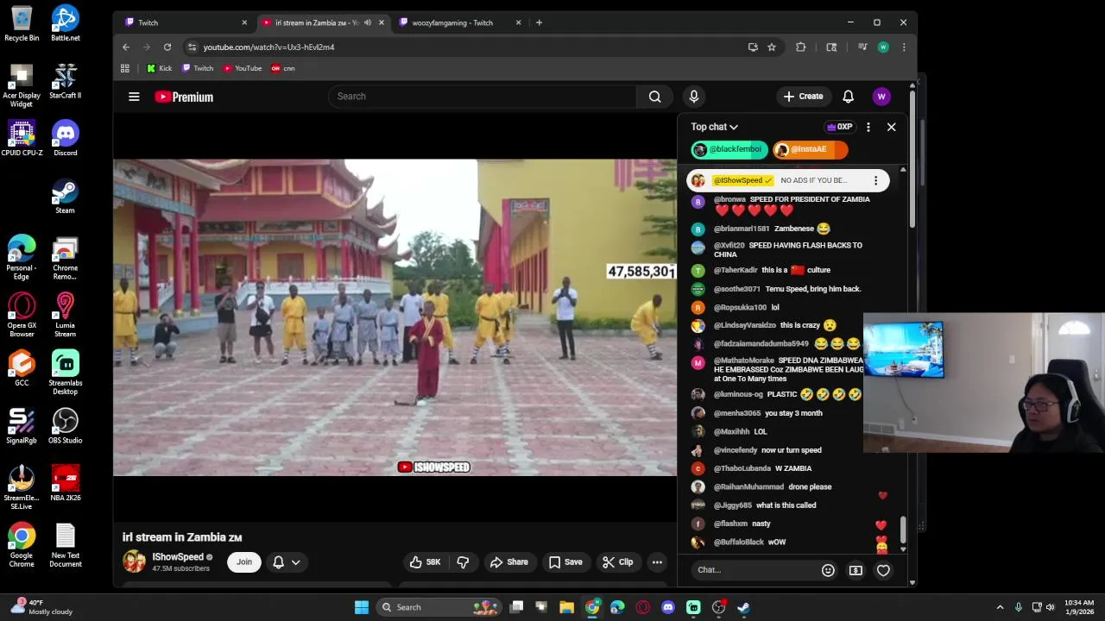Open live chat three-dot options menu
1105x621 pixels.
(x=868, y=127)
